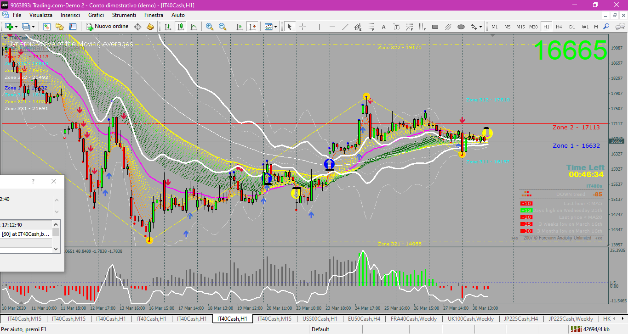This screenshot has height=334, width=628.
Task: Click the Profiles icon
Action: [26, 27]
